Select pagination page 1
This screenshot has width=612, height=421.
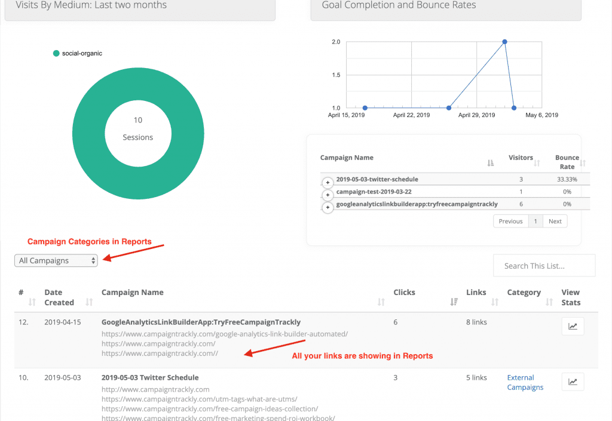pyautogui.click(x=535, y=221)
